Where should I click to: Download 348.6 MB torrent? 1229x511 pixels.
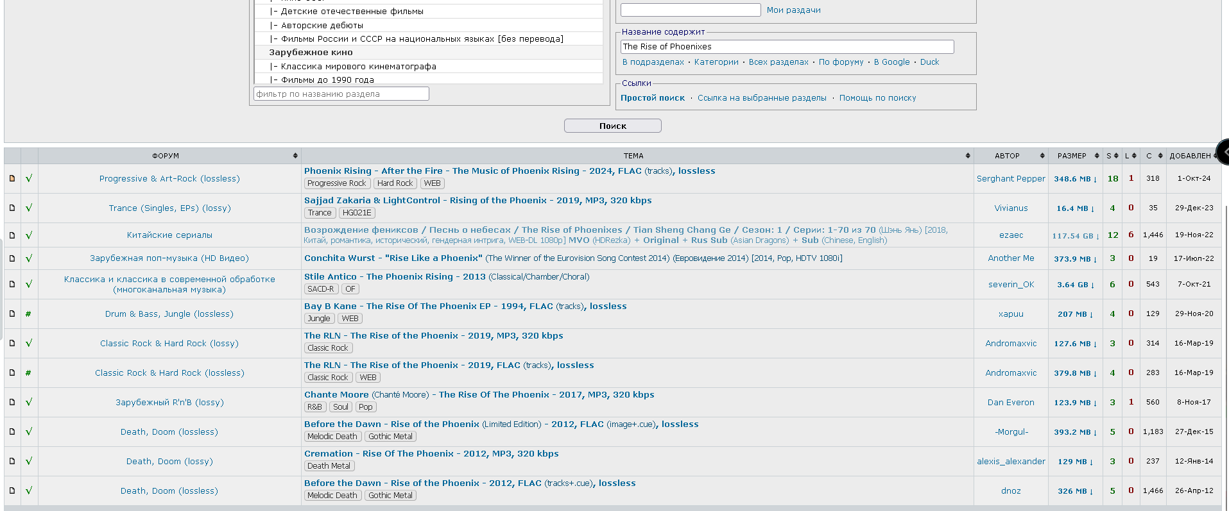(x=1075, y=179)
